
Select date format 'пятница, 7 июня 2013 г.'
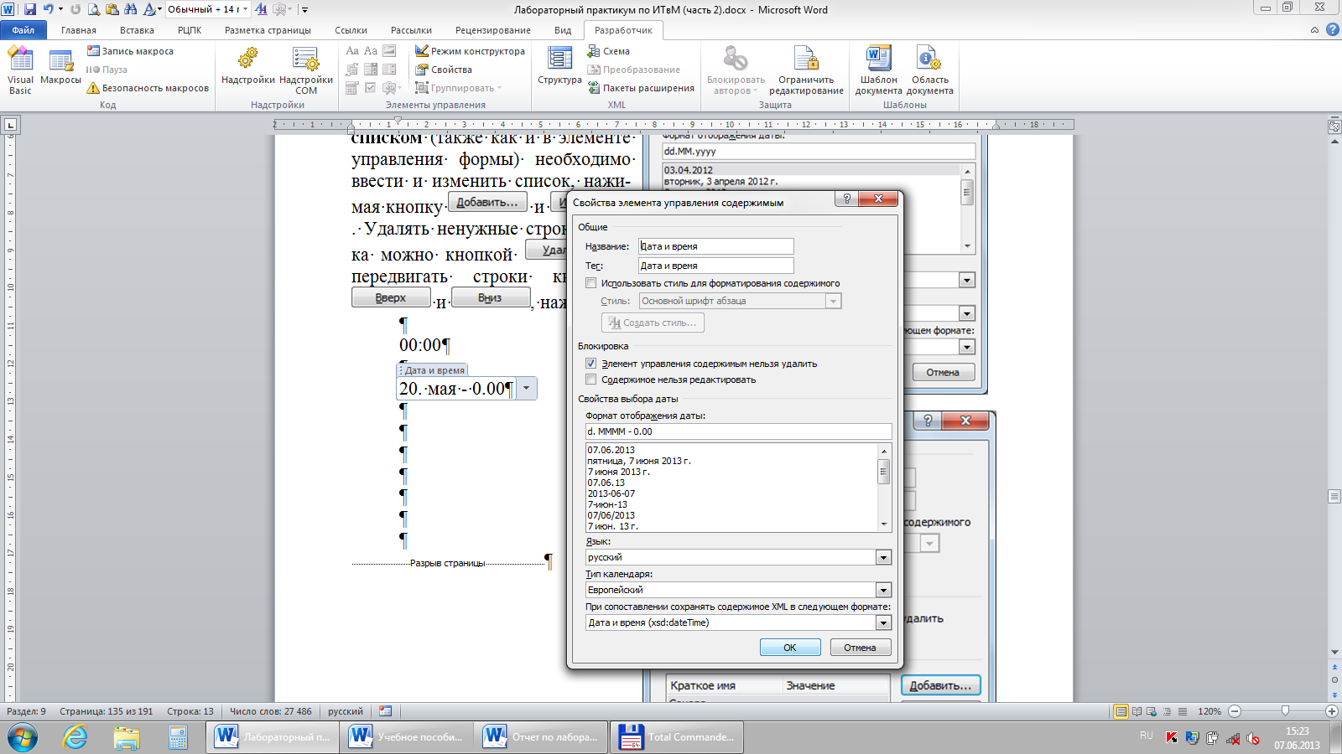(x=639, y=461)
